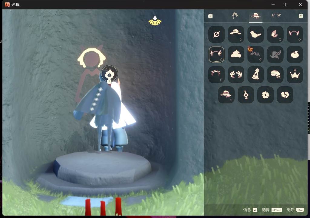Click the 选择 SPACE select button
Viewport: 310px width, 218px height.
272,210
